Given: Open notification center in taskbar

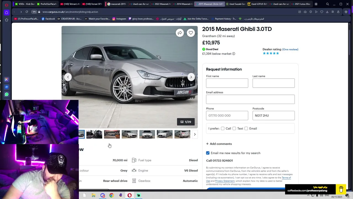Looking at the screenshot, I should pyautogui.click(x=347, y=196).
